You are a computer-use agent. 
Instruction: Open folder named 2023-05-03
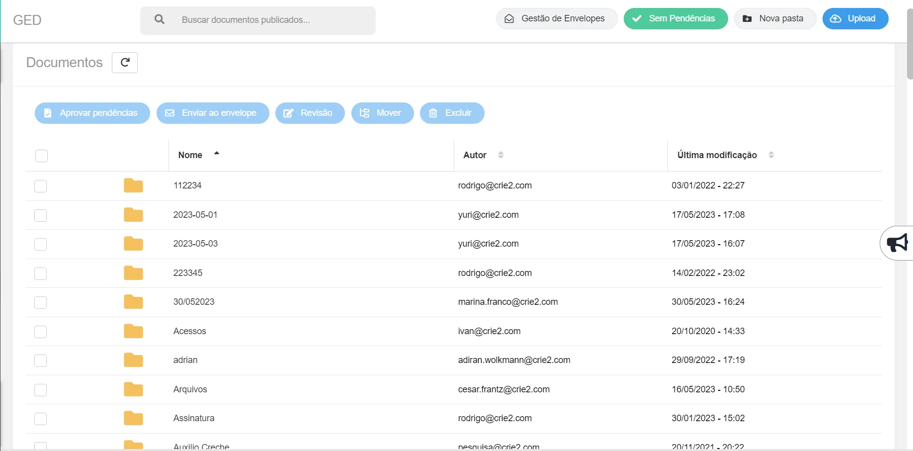coord(195,244)
